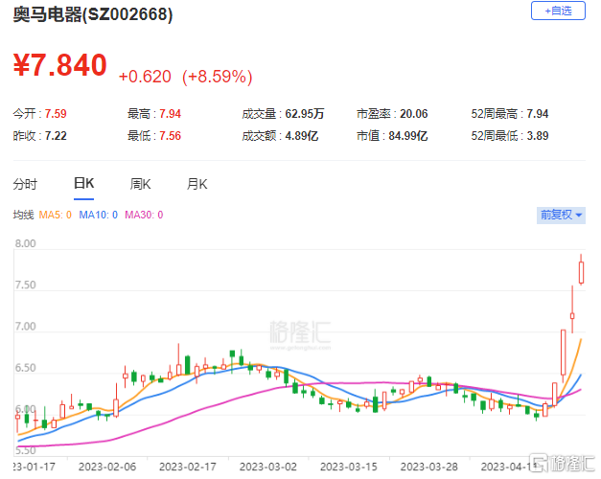The height and width of the screenshot is (479, 601).
Task: Click the 市盈率 value 20.06
Action: (413, 114)
